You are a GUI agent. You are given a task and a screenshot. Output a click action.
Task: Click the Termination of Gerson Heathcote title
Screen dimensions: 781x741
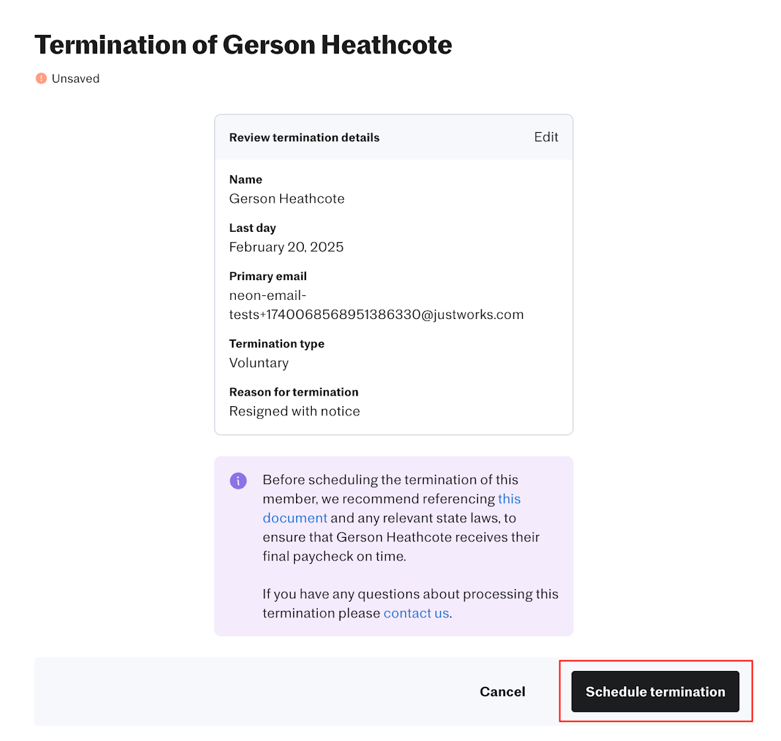point(243,45)
